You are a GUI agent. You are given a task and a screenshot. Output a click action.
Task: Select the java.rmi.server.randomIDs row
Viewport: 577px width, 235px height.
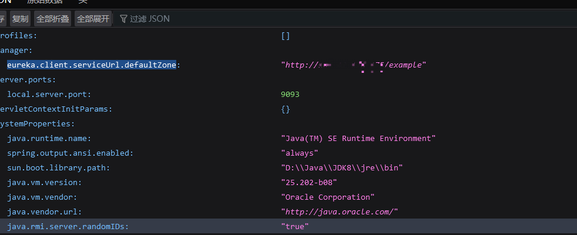(x=68, y=226)
